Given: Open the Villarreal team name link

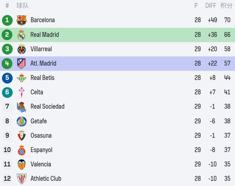Looking at the screenshot, I should coord(41,49).
